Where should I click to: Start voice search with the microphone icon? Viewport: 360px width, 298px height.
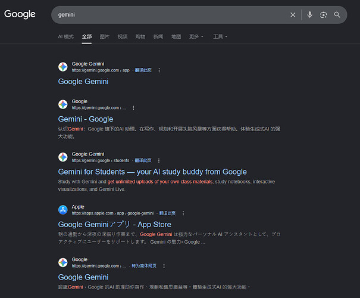click(x=310, y=15)
